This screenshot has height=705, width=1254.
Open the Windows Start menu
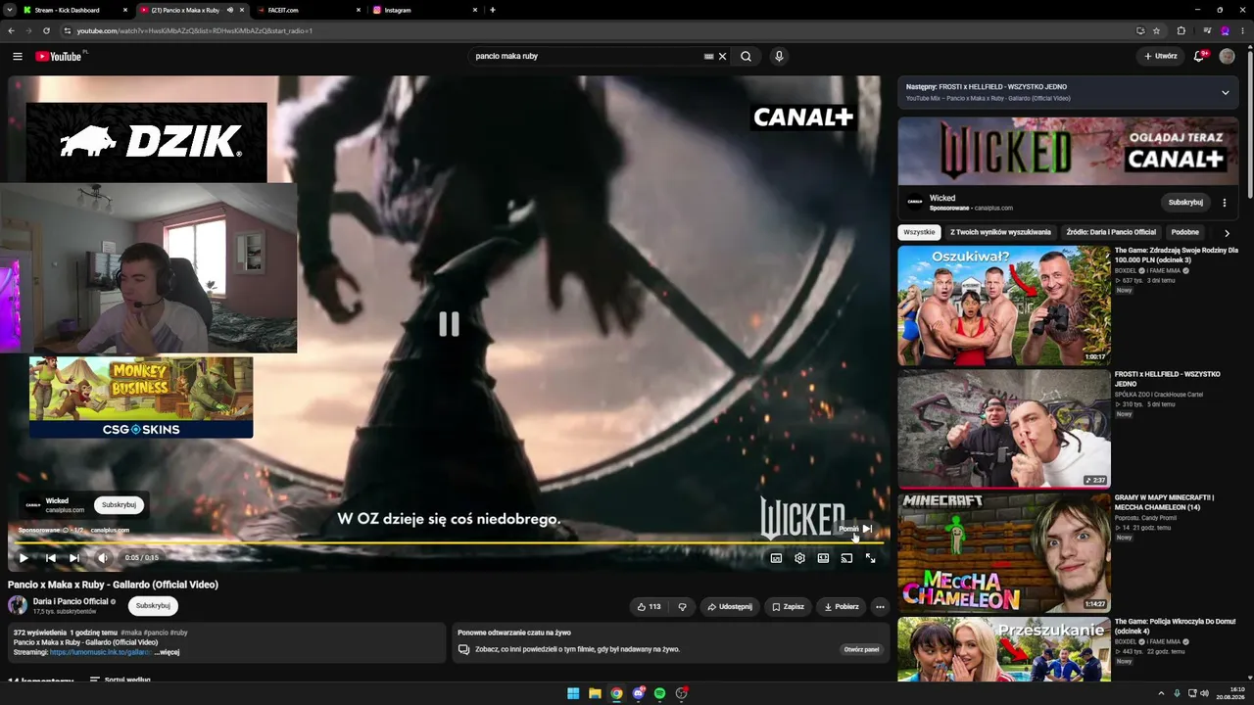click(x=573, y=693)
